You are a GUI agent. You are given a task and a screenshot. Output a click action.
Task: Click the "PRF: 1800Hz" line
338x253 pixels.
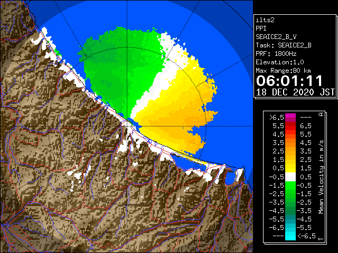pos(276,54)
